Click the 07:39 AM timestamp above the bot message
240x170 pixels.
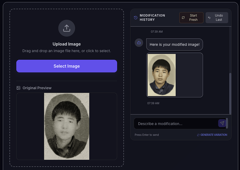click(157, 32)
